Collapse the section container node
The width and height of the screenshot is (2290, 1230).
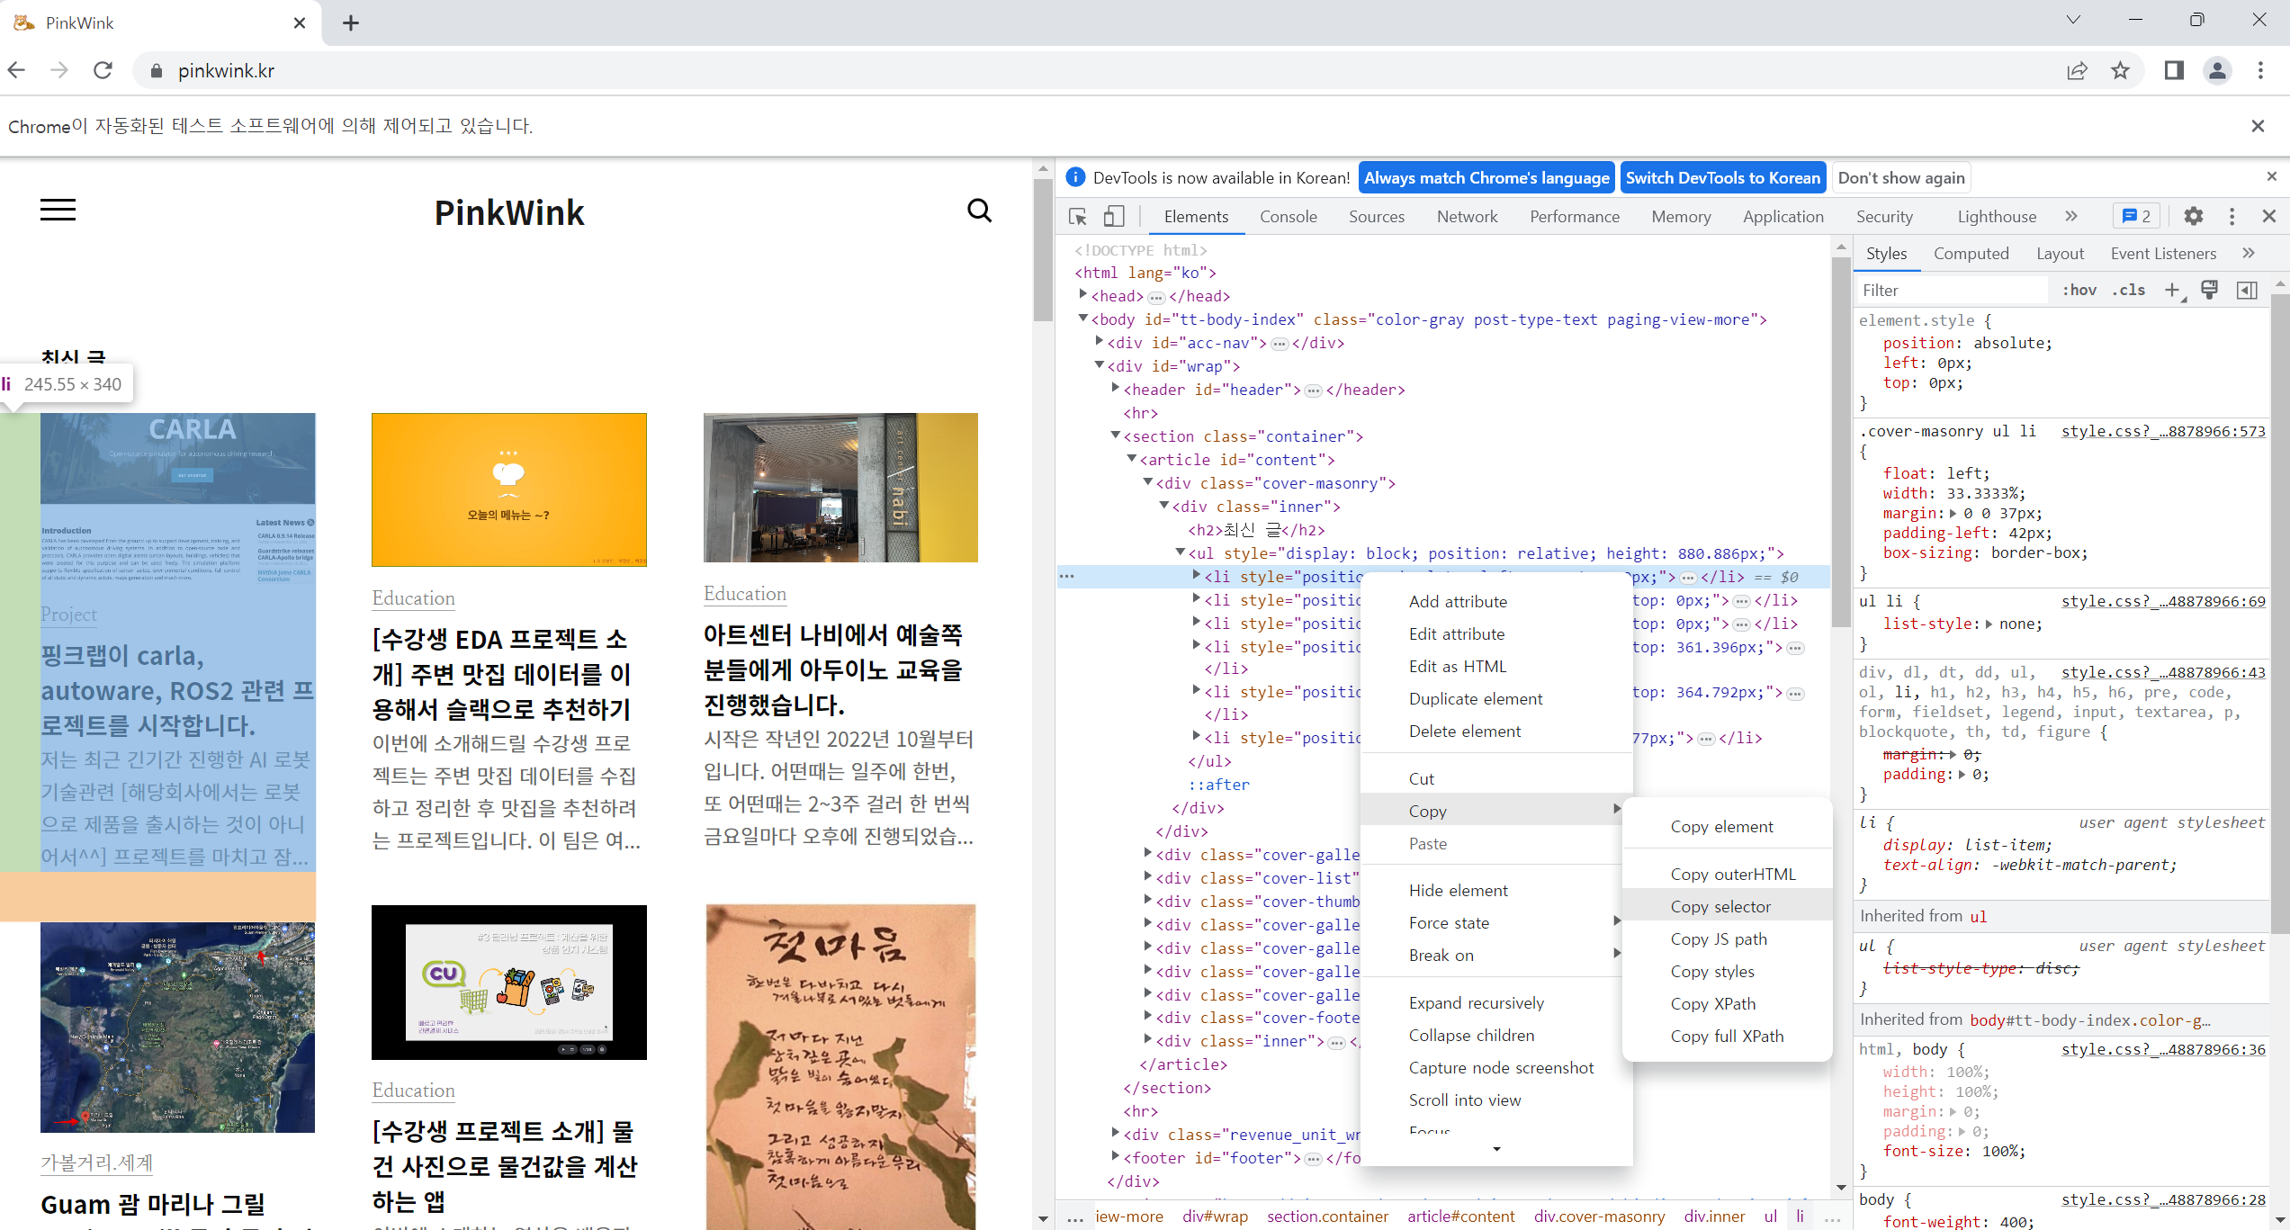[x=1116, y=435]
